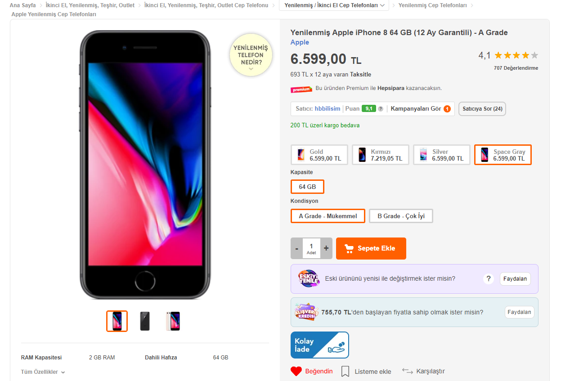Expand Tüm Özellikler section
This screenshot has width=561, height=381.
coord(43,372)
